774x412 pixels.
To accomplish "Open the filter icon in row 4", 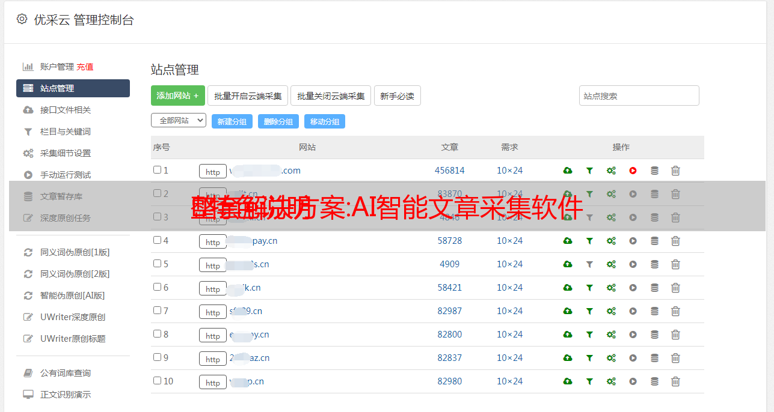I will (x=589, y=241).
